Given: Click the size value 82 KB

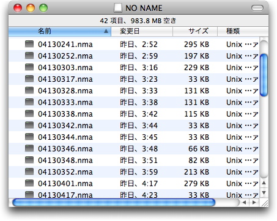Looking at the screenshot, I should (199, 161).
